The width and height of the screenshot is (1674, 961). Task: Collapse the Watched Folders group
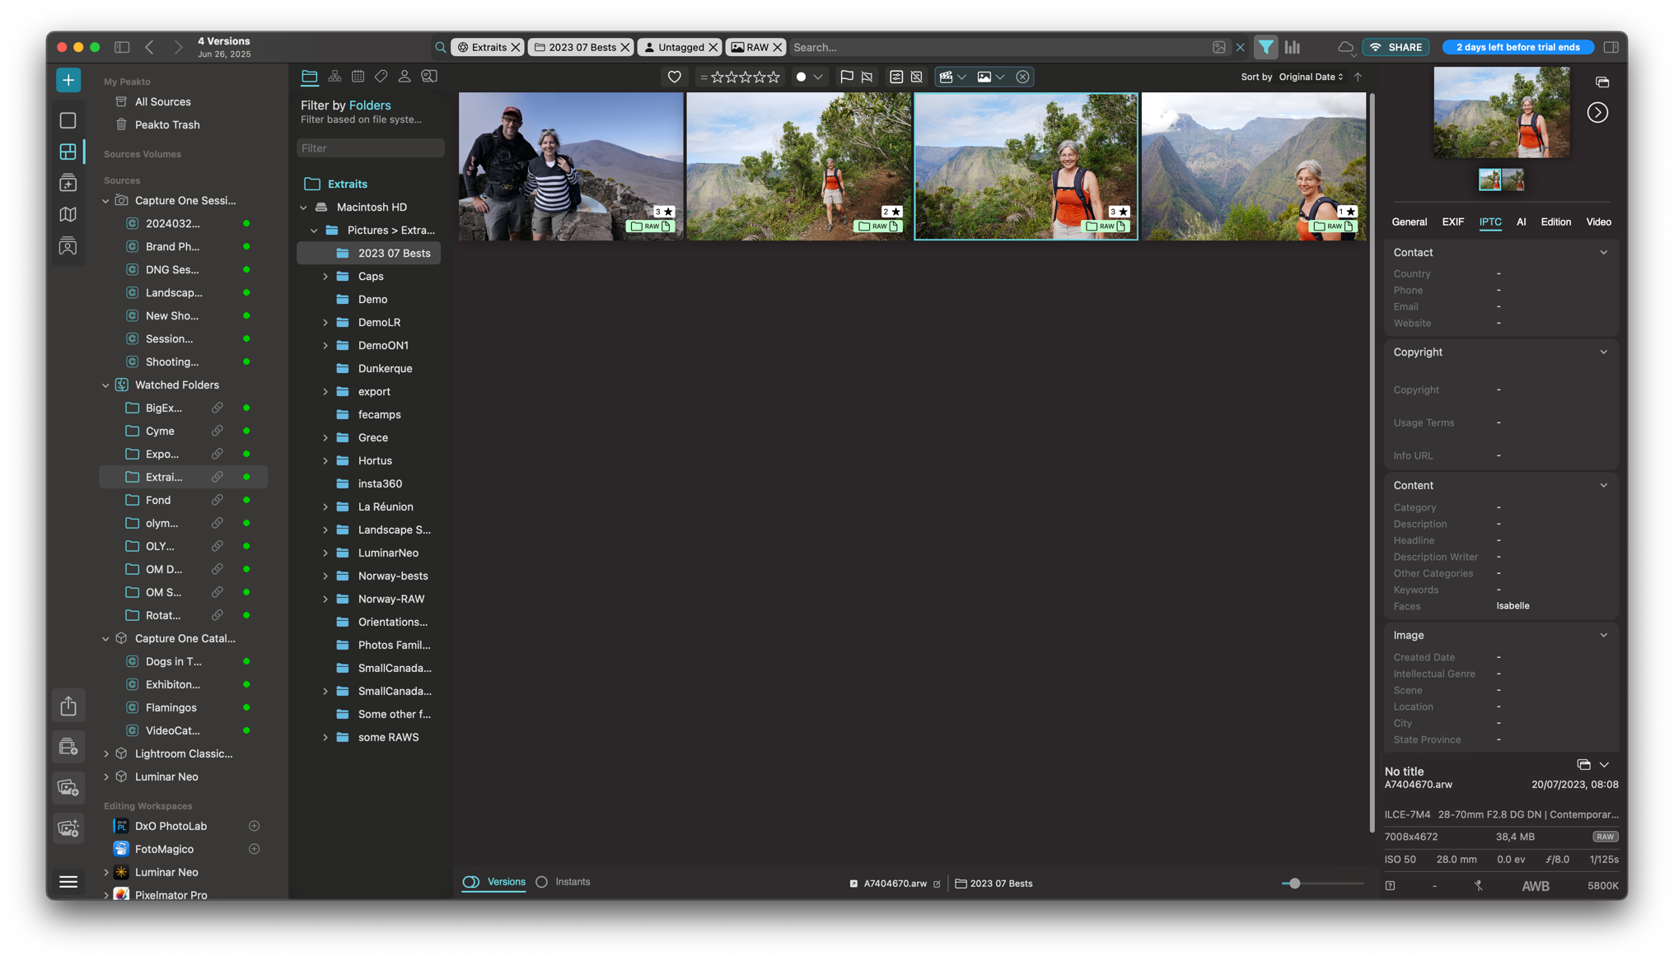(x=106, y=385)
